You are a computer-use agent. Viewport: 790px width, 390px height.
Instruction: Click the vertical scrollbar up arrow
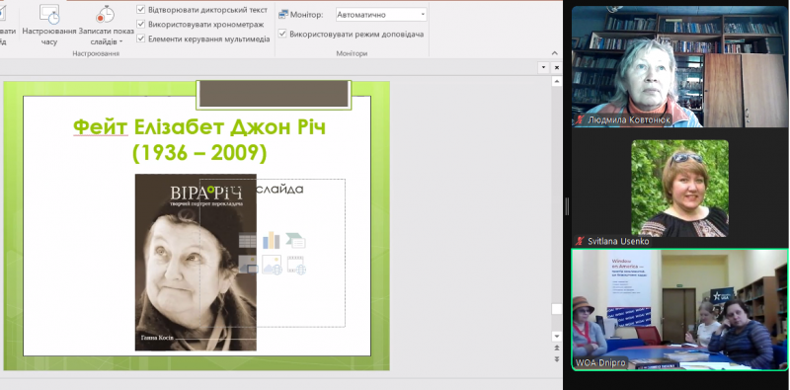click(557, 81)
